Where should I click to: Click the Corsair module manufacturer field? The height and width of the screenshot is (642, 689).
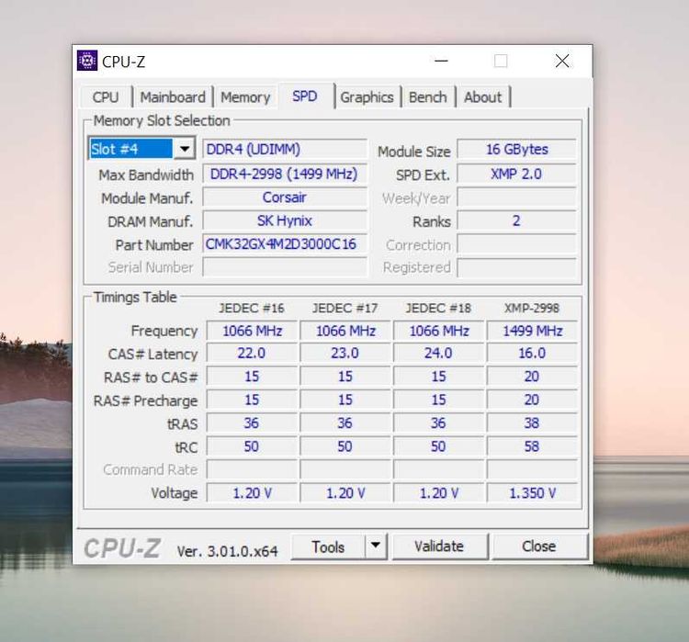(284, 197)
